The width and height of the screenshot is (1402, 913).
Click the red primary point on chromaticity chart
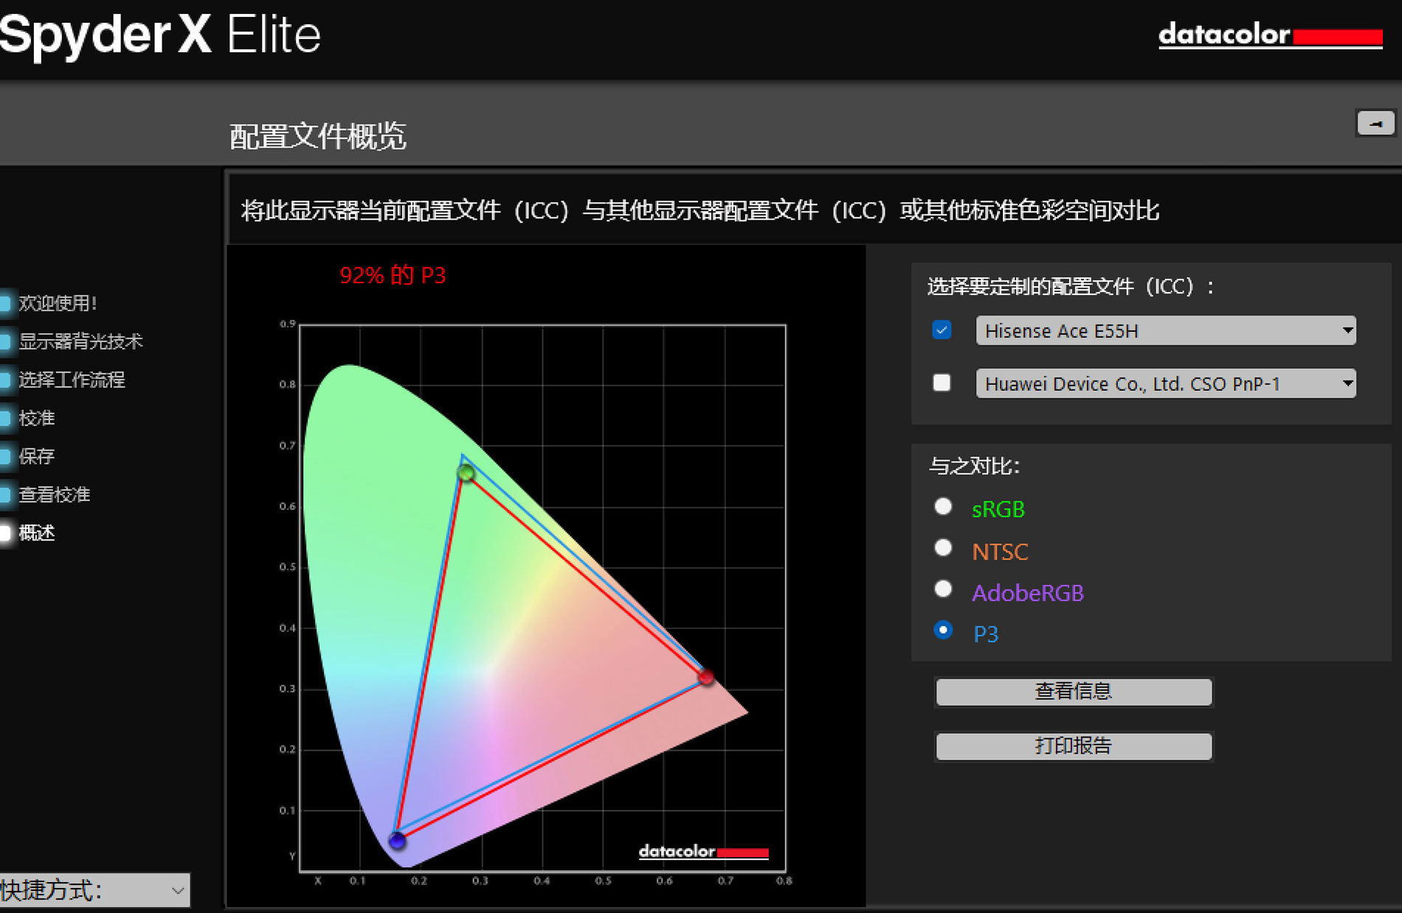tap(706, 677)
